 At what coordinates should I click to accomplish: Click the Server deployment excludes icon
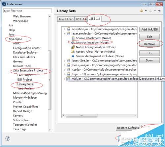tap(73, 56)
